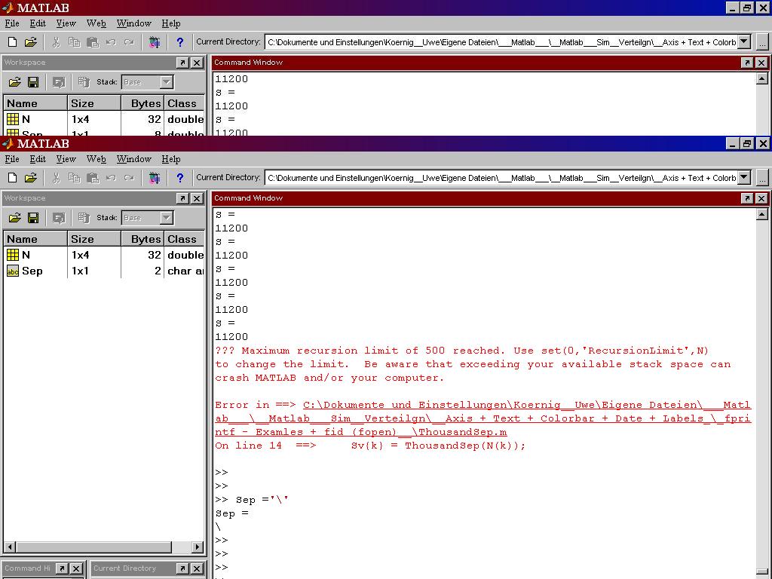Click Save Workspace disk icon in front window
772x579 pixels.
coord(33,218)
